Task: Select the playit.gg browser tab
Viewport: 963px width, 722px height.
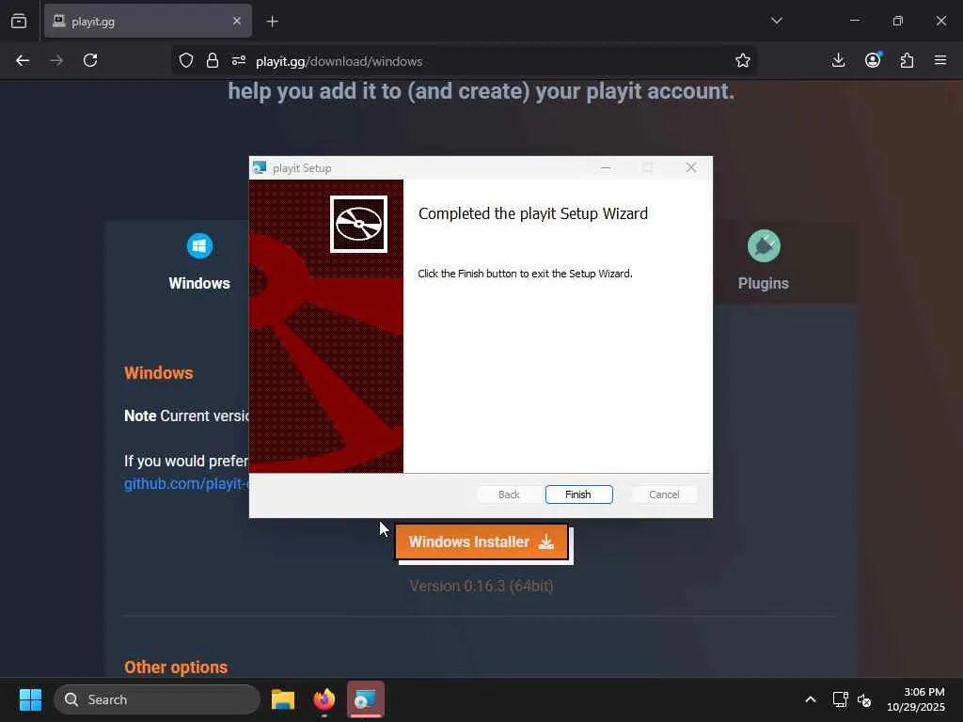Action: click(148, 22)
